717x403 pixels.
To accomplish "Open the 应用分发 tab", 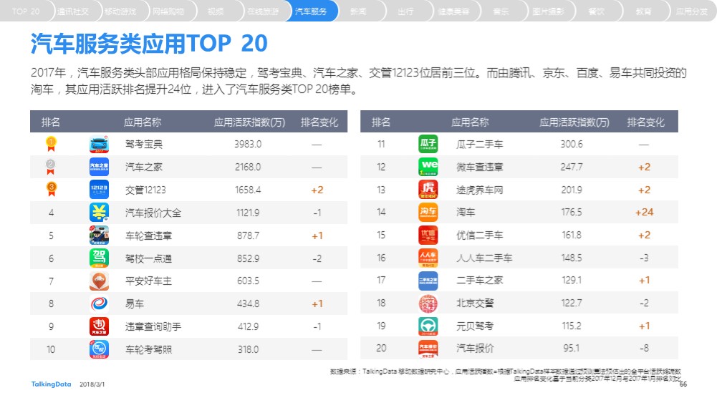I will [692, 11].
